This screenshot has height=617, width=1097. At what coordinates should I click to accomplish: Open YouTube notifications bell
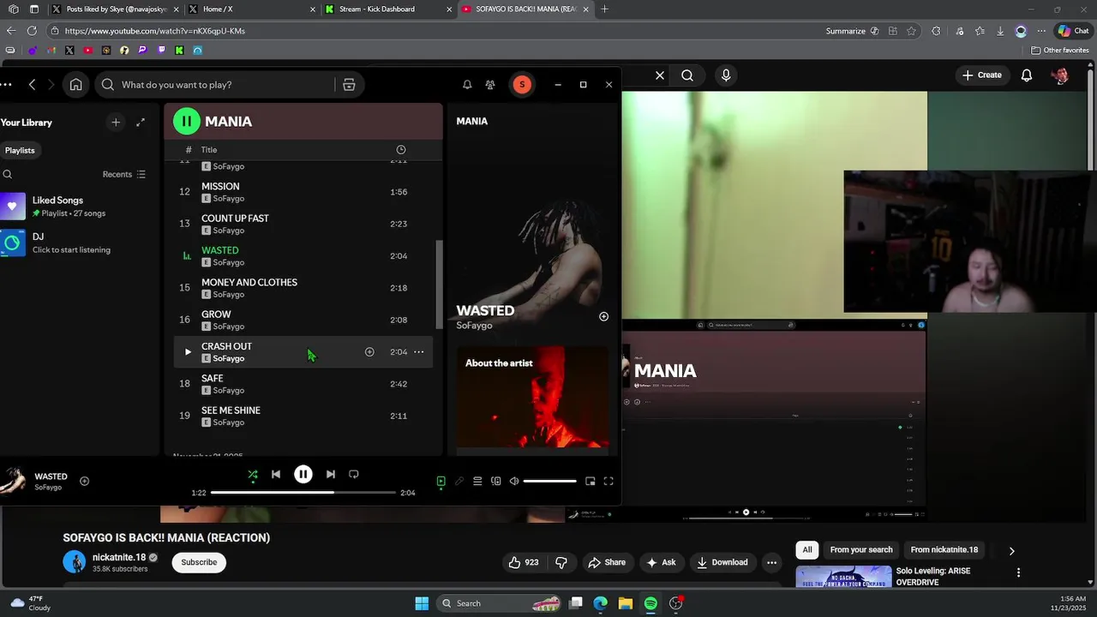point(1027,75)
